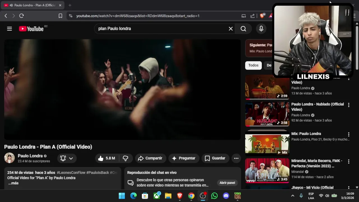Open the taskbar clock showing 16:09
This screenshot has width=359, height=202.
pos(348,196)
